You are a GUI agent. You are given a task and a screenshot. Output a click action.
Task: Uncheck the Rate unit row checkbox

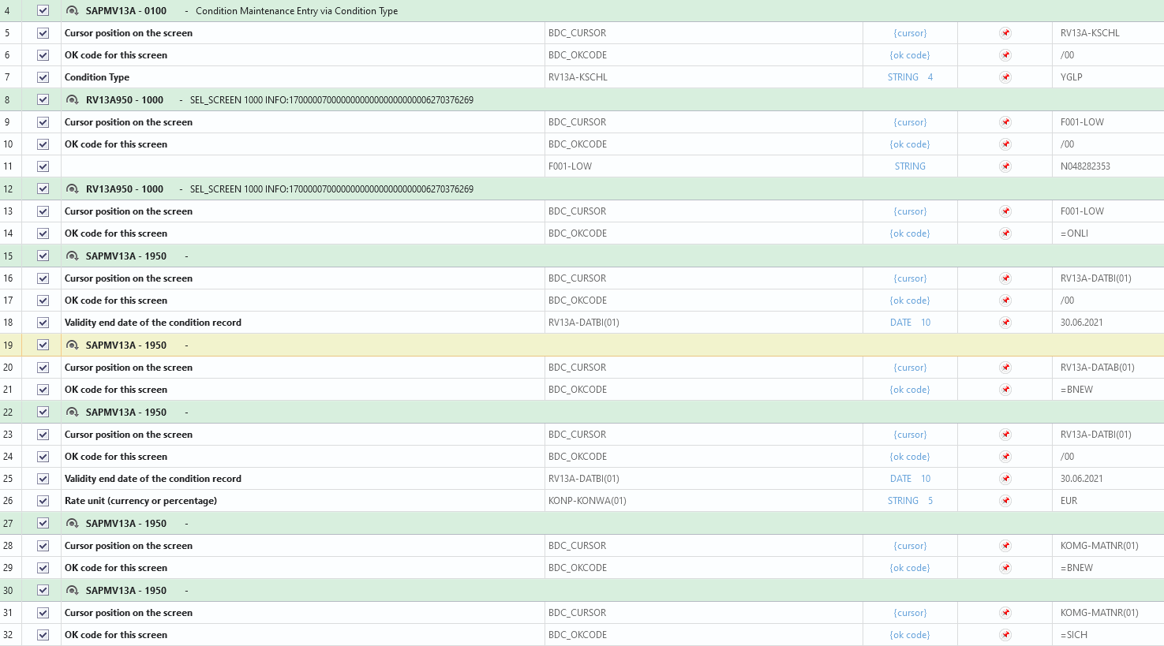[43, 501]
